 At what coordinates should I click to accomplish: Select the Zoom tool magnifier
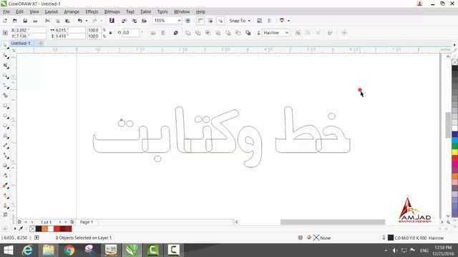coord(5,76)
